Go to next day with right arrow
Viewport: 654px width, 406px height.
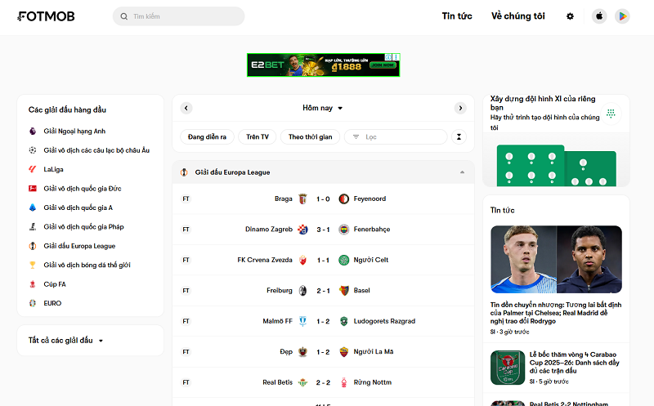pyautogui.click(x=460, y=108)
